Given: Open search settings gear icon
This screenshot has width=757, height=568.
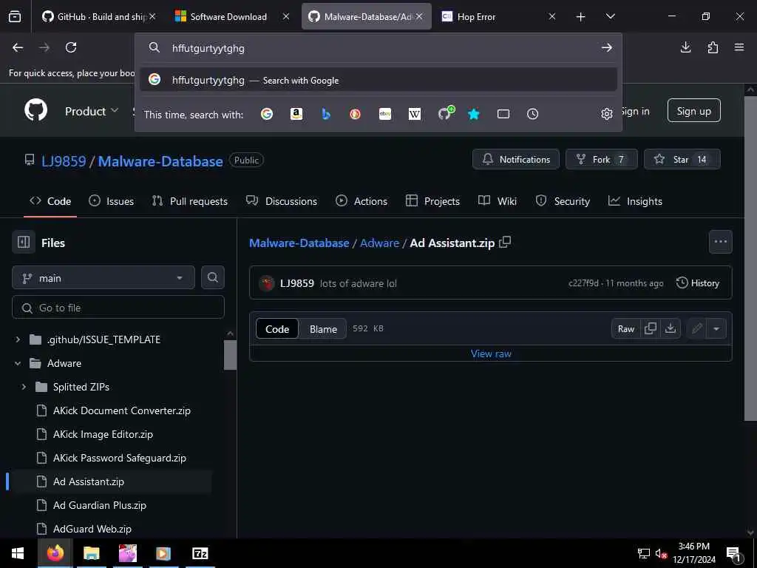Looking at the screenshot, I should click(606, 114).
